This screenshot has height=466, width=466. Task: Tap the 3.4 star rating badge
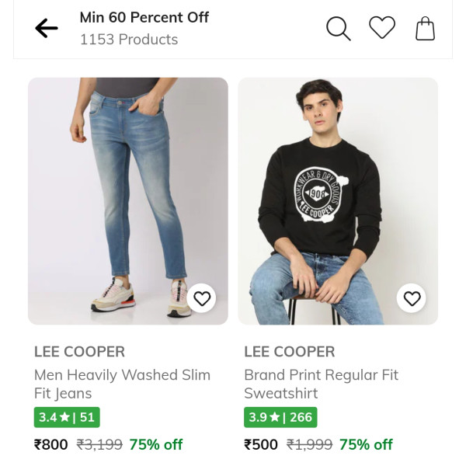pos(67,417)
